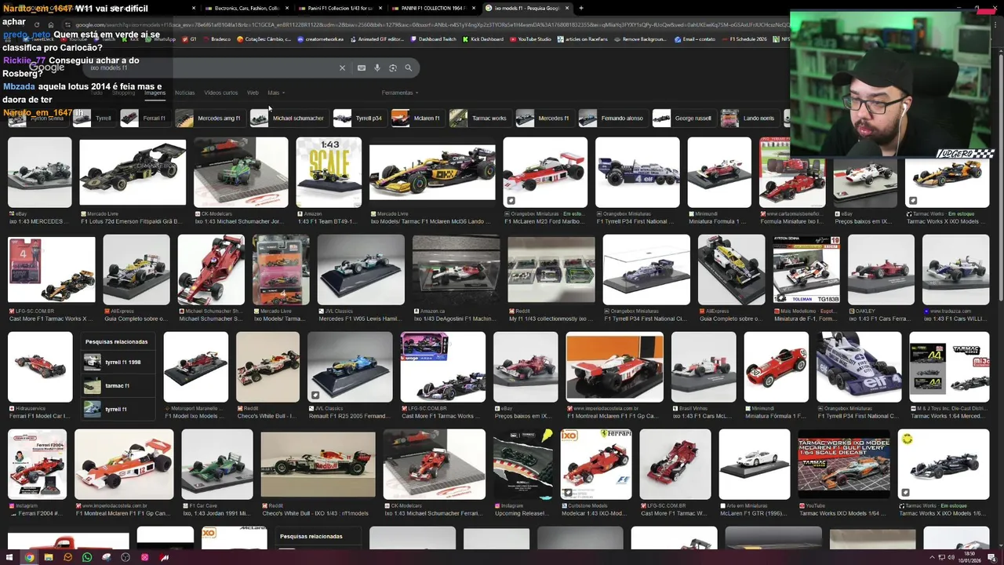
Task: Open the Ferramentas tools dropdown
Action: (398, 93)
